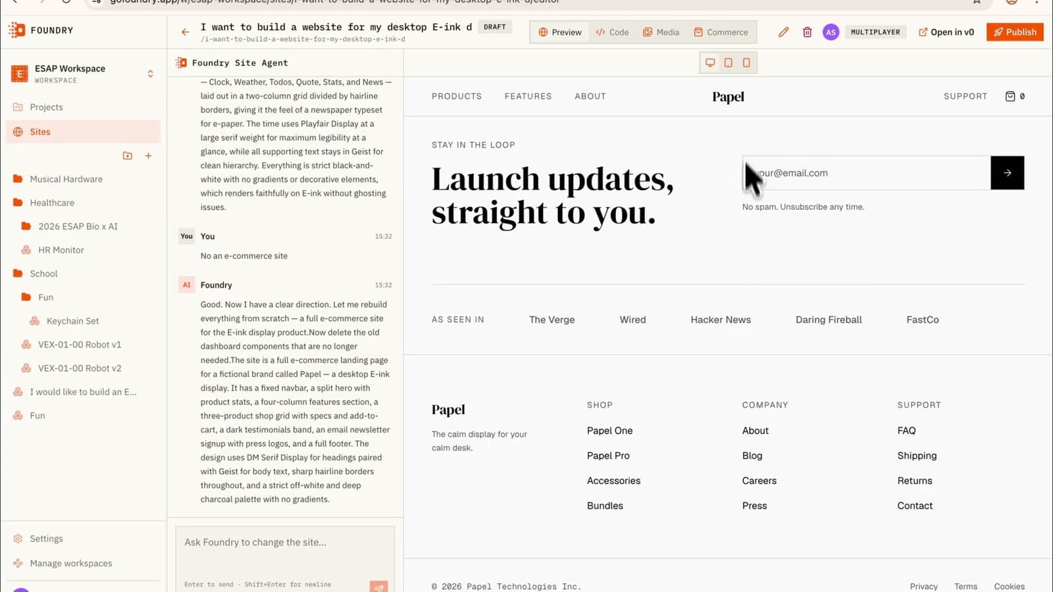Image resolution: width=1053 pixels, height=592 pixels.
Task: Select desktop viewport preview icon
Action: 710,62
